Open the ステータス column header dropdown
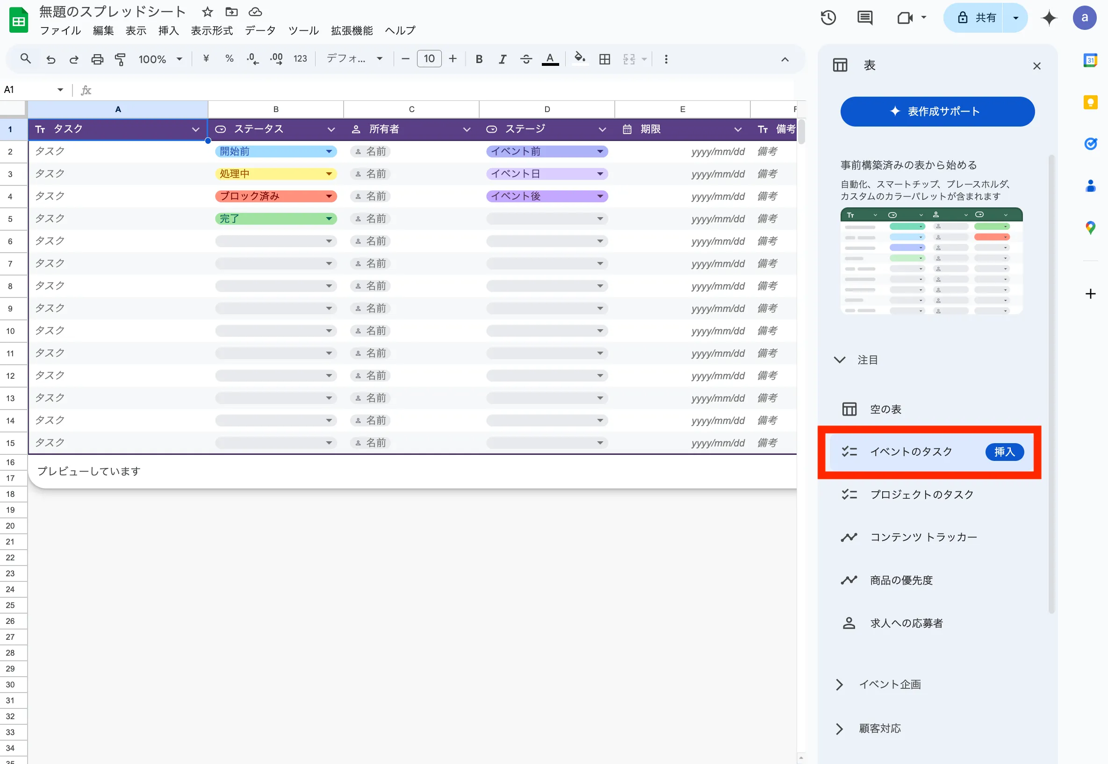Screen dimensions: 1108x764 coord(331,129)
